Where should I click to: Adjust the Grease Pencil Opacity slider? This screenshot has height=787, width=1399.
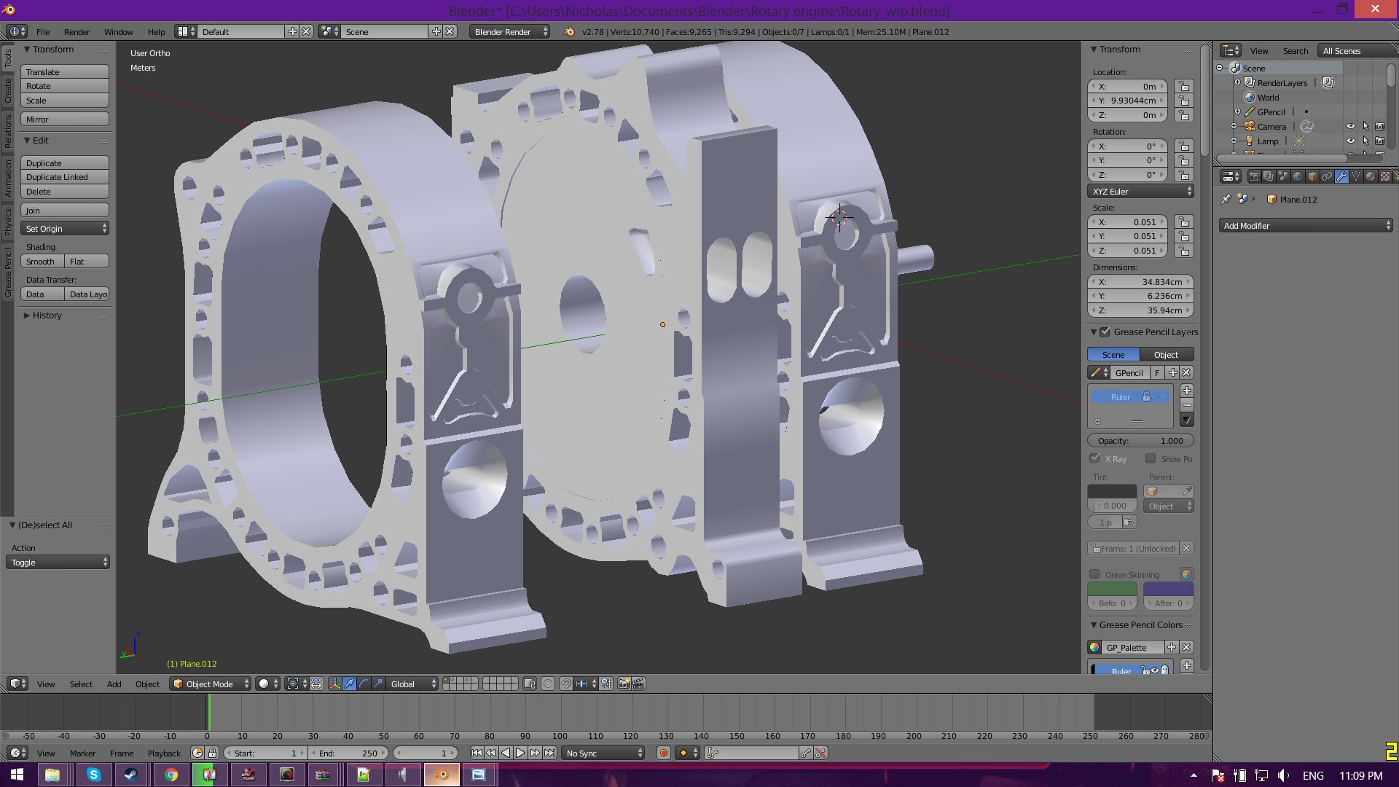coord(1140,441)
